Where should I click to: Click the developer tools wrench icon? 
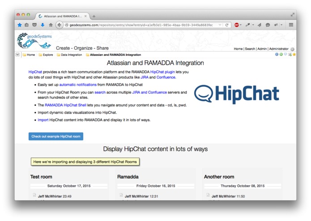276,25
